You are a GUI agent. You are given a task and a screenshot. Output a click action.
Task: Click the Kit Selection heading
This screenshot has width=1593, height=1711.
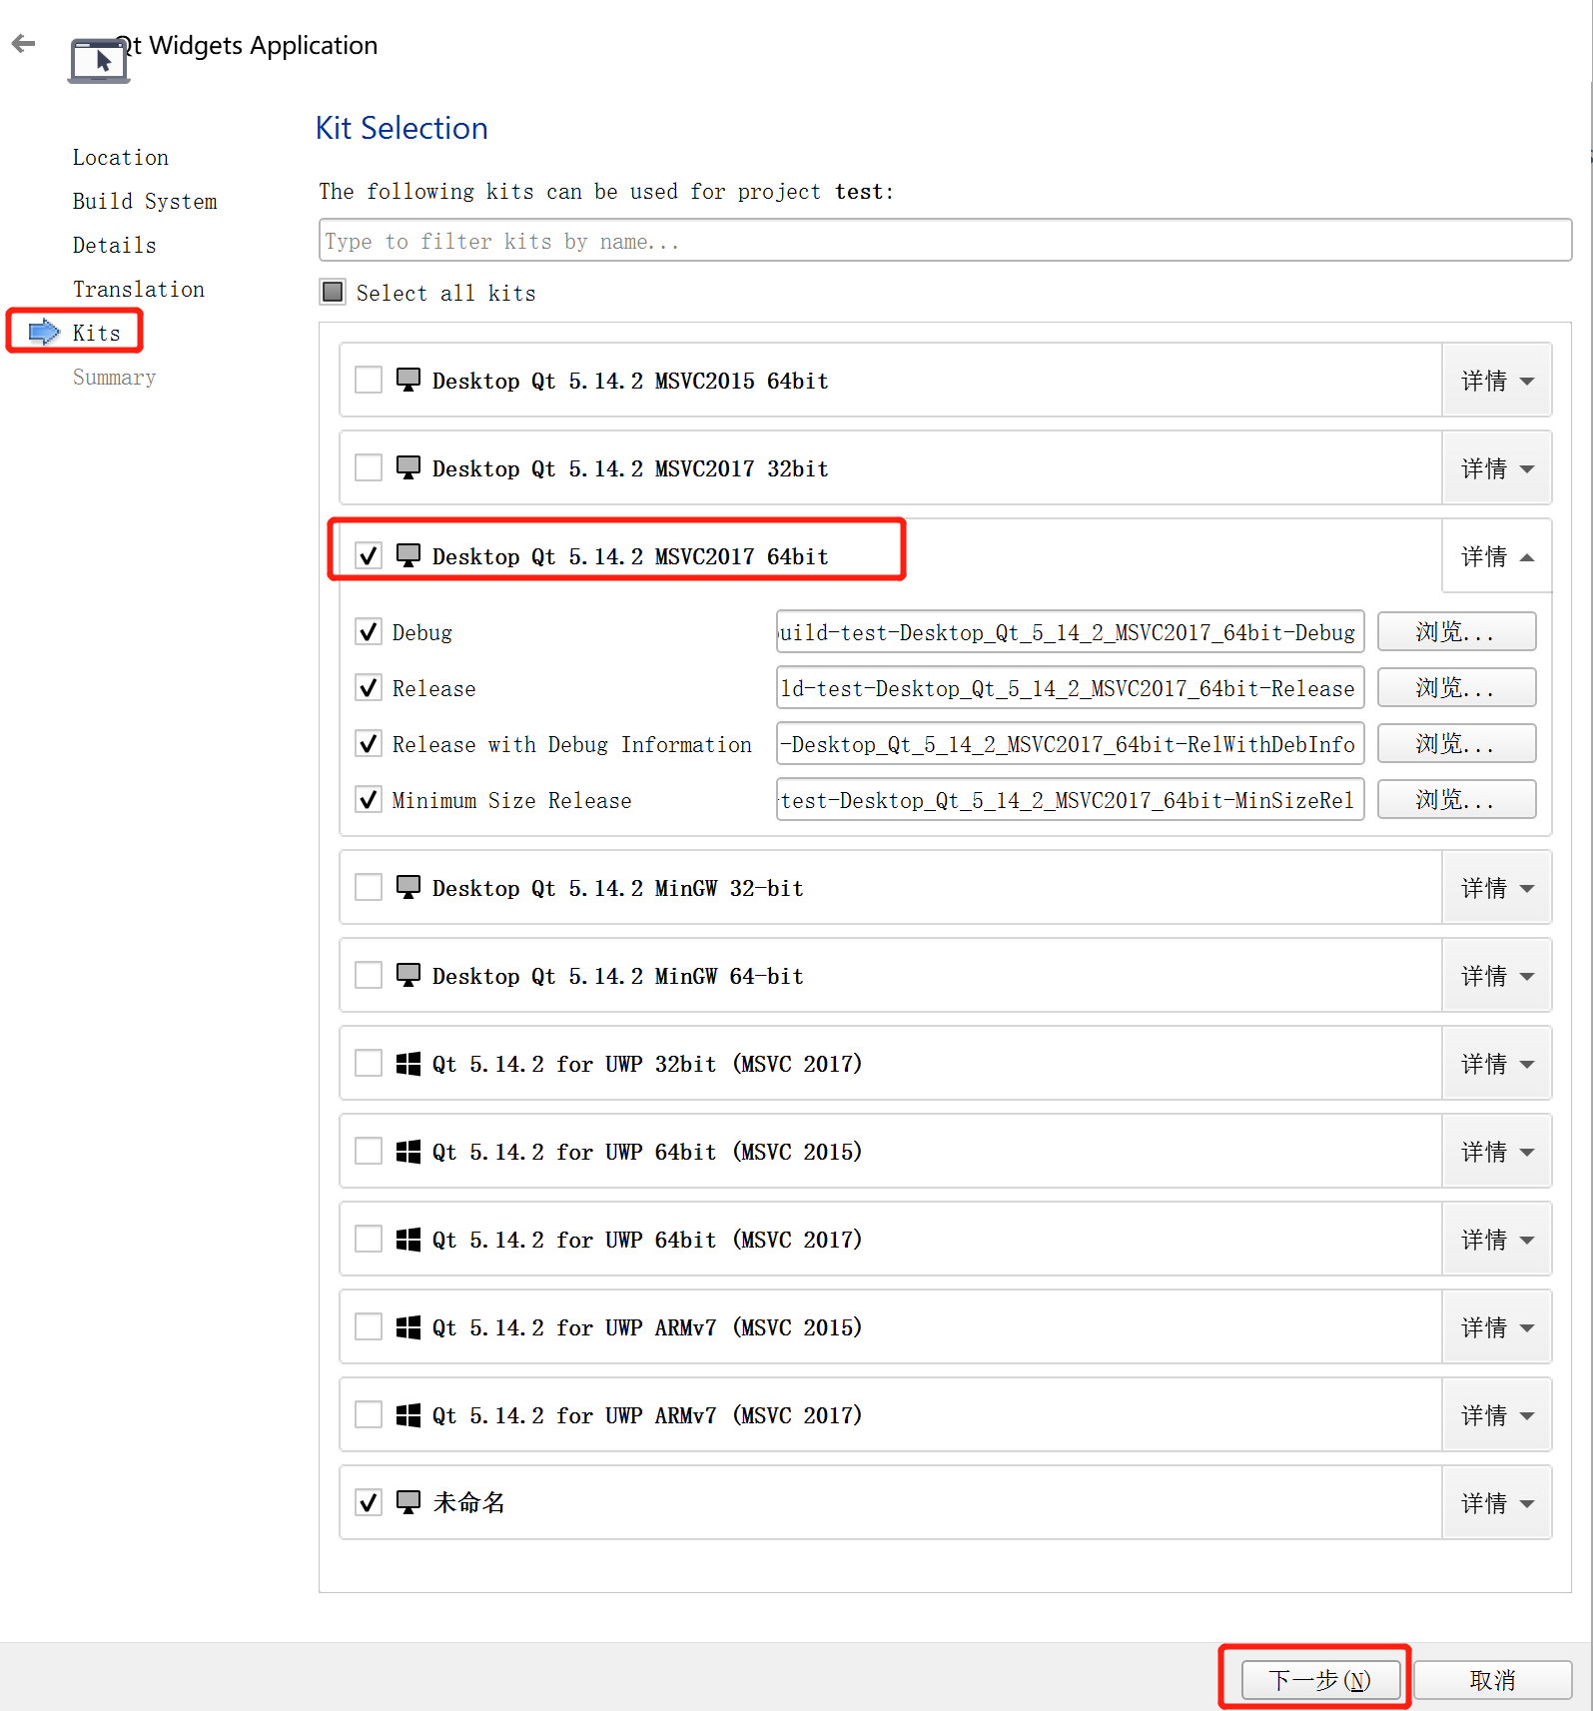click(x=401, y=128)
